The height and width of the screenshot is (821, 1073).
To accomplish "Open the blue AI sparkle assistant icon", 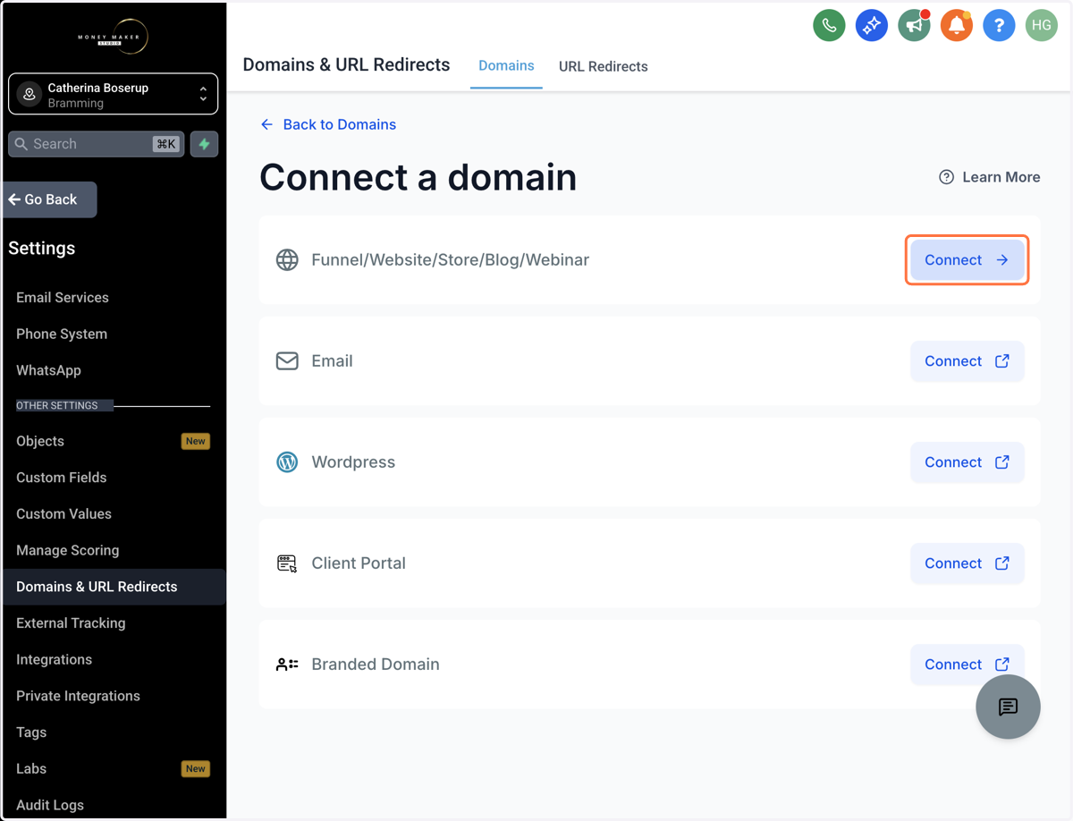I will pos(871,26).
